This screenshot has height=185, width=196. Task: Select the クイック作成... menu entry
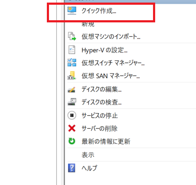click(99, 11)
